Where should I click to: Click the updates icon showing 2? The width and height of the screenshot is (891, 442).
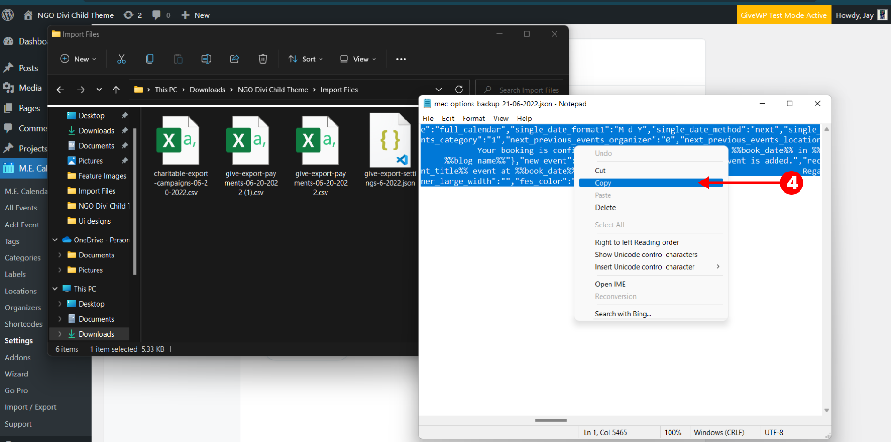pyautogui.click(x=132, y=15)
